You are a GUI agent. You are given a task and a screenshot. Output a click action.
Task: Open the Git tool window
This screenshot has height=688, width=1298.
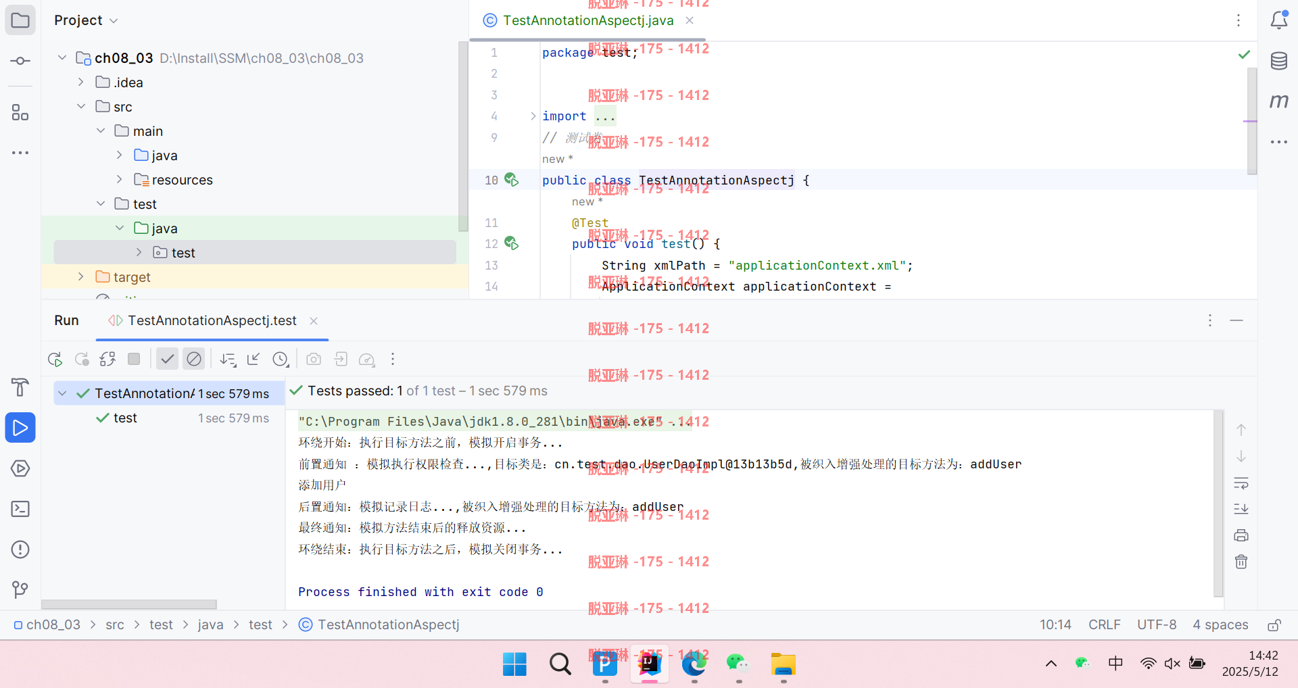tap(20, 590)
